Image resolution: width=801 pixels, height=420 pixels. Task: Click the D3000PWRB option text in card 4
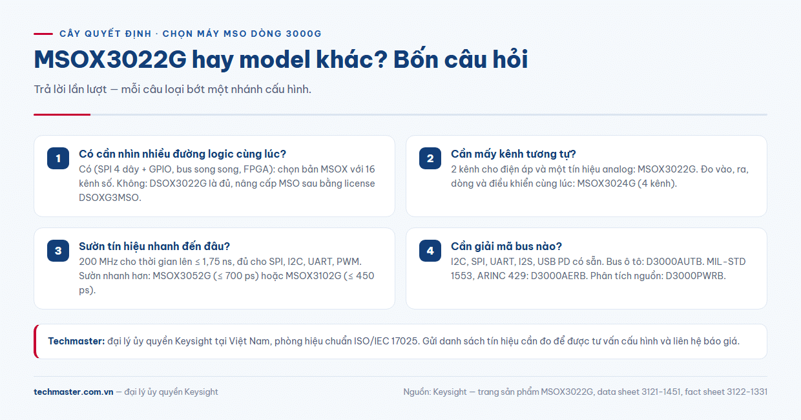(694, 276)
